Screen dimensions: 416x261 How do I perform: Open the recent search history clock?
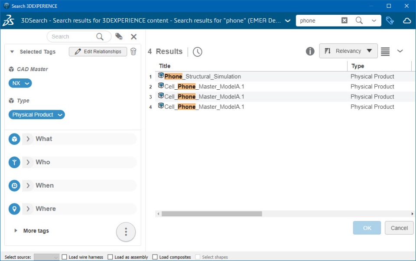[198, 52]
